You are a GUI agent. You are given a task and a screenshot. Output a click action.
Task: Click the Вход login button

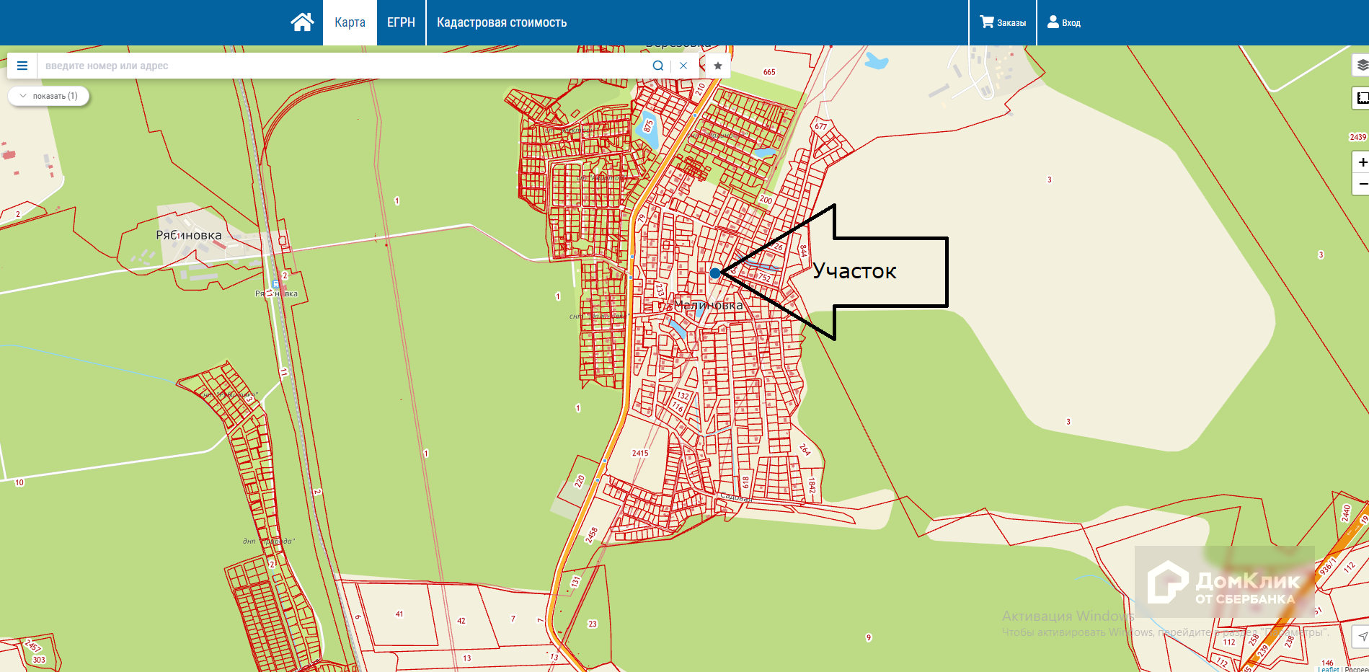1064,22
